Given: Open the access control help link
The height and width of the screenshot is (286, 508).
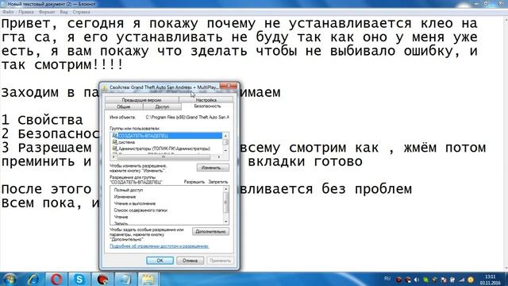Looking at the screenshot, I should [x=159, y=246].
